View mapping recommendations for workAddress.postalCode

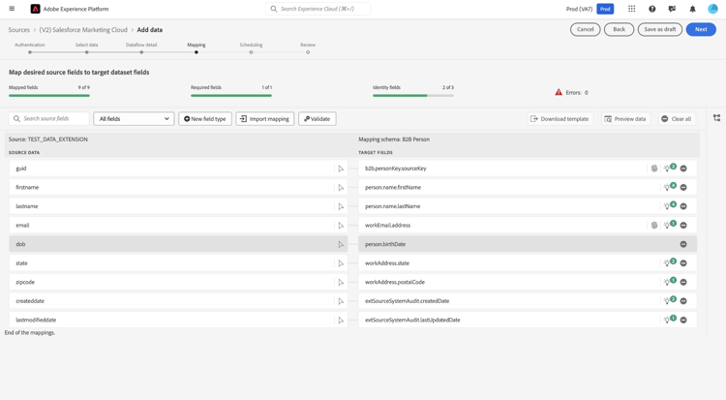(670, 281)
